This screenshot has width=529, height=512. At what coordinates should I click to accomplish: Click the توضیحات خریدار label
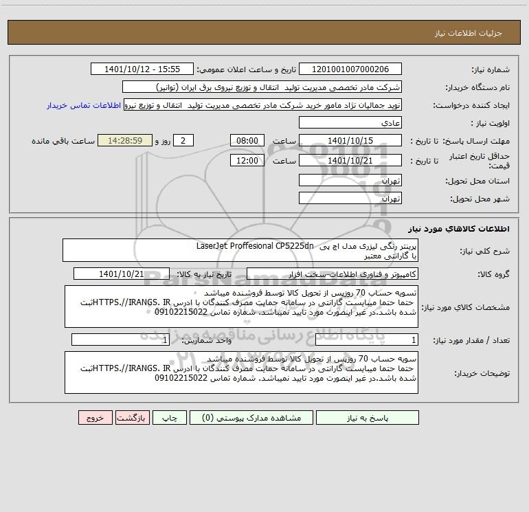482,373
